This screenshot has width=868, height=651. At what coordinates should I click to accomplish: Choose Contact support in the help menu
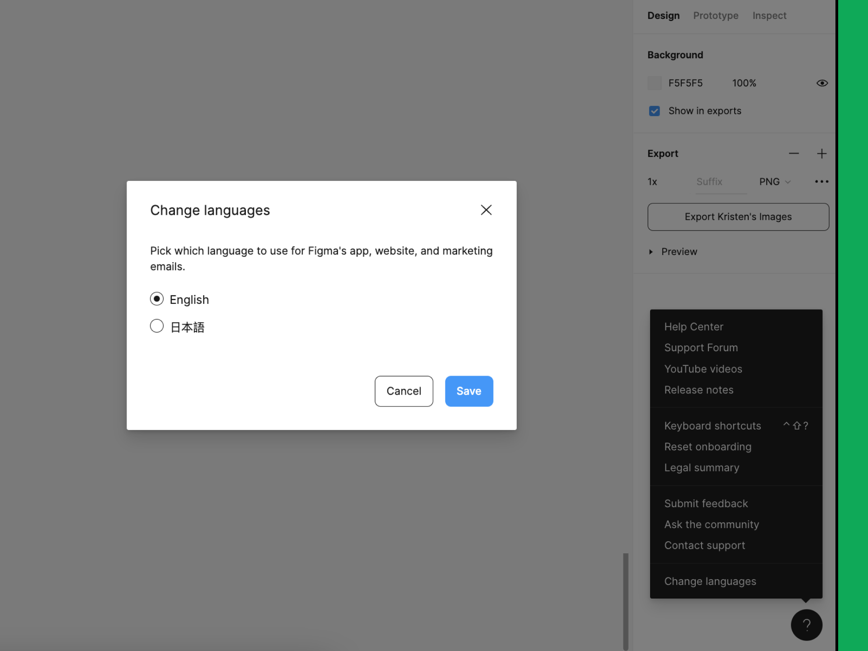[705, 545]
